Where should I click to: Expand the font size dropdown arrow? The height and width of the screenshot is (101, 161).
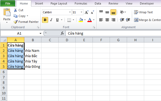[x=81, y=12]
